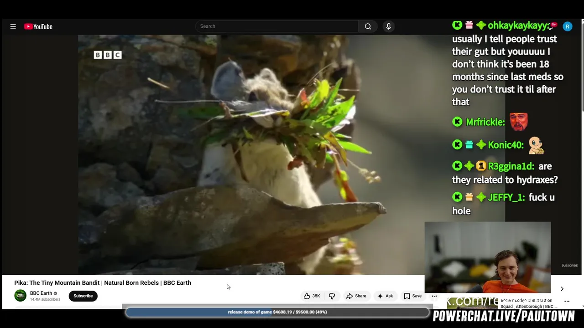584x328 pixels.
Task: Click the Konic40 chat emote image
Action: coord(537,145)
